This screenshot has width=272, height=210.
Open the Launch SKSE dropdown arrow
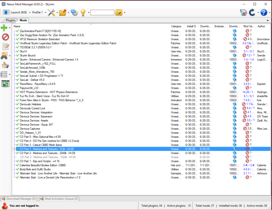coord(30,12)
